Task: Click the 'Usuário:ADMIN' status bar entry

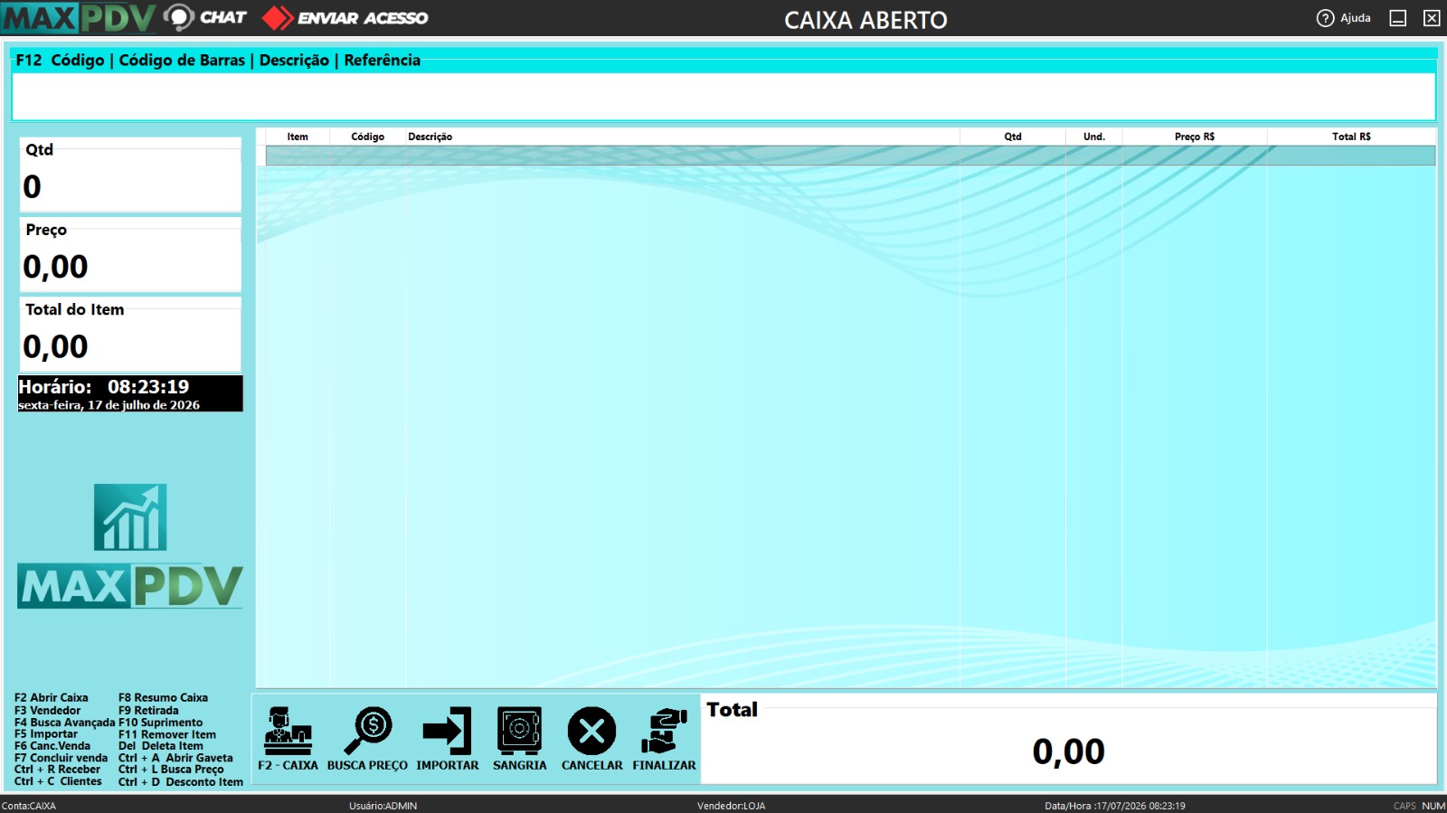Action: point(383,806)
